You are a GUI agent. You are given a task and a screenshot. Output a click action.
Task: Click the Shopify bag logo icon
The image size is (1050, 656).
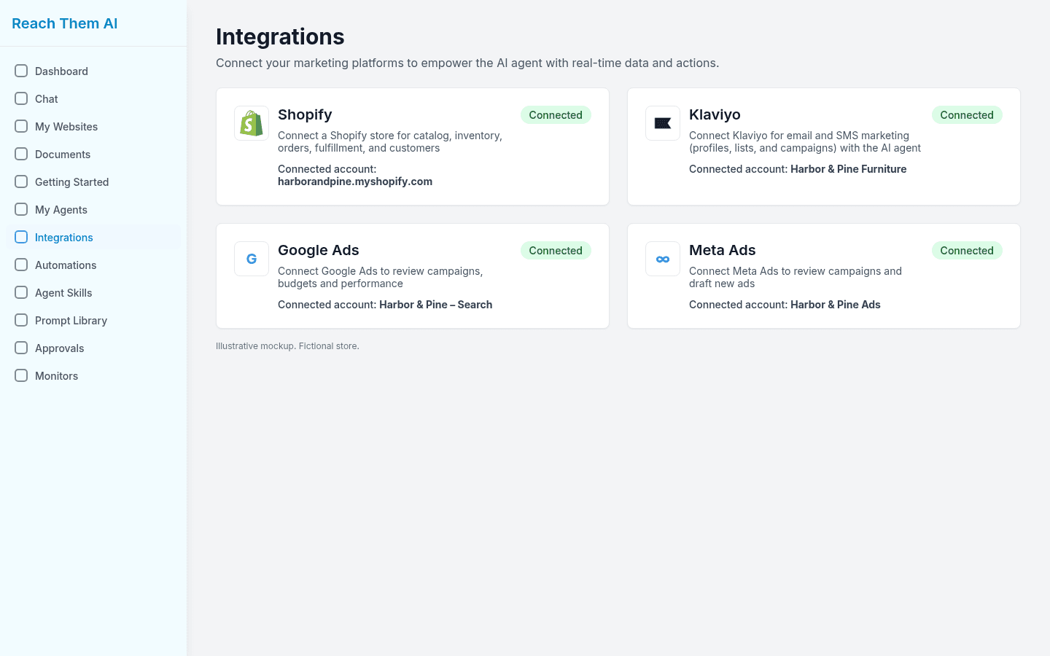[252, 123]
